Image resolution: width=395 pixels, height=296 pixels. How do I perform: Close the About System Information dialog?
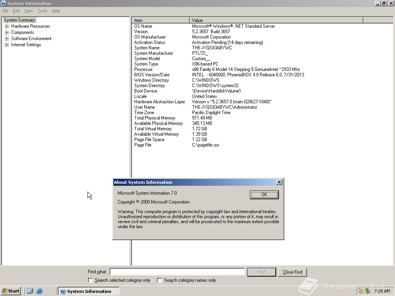pyautogui.click(x=279, y=182)
